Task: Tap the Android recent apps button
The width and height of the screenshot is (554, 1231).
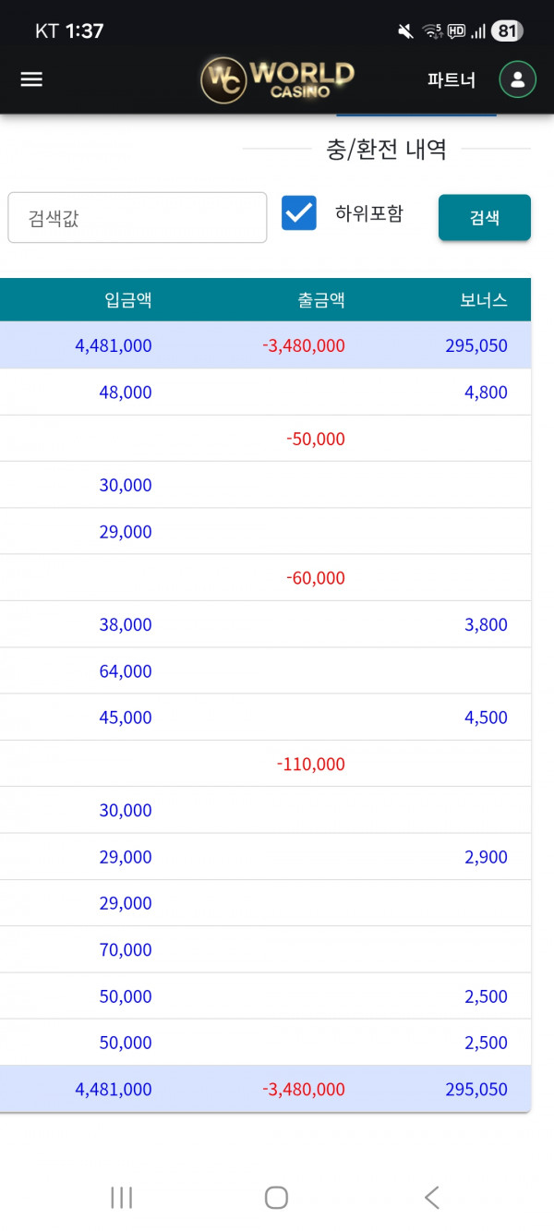Action: click(121, 1198)
